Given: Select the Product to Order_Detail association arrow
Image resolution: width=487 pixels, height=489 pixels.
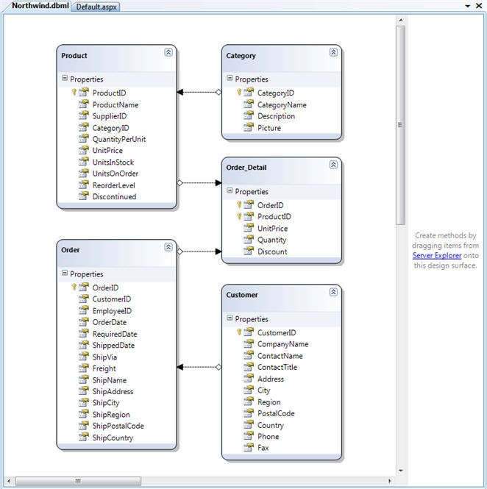Looking at the screenshot, I should click(x=199, y=183).
